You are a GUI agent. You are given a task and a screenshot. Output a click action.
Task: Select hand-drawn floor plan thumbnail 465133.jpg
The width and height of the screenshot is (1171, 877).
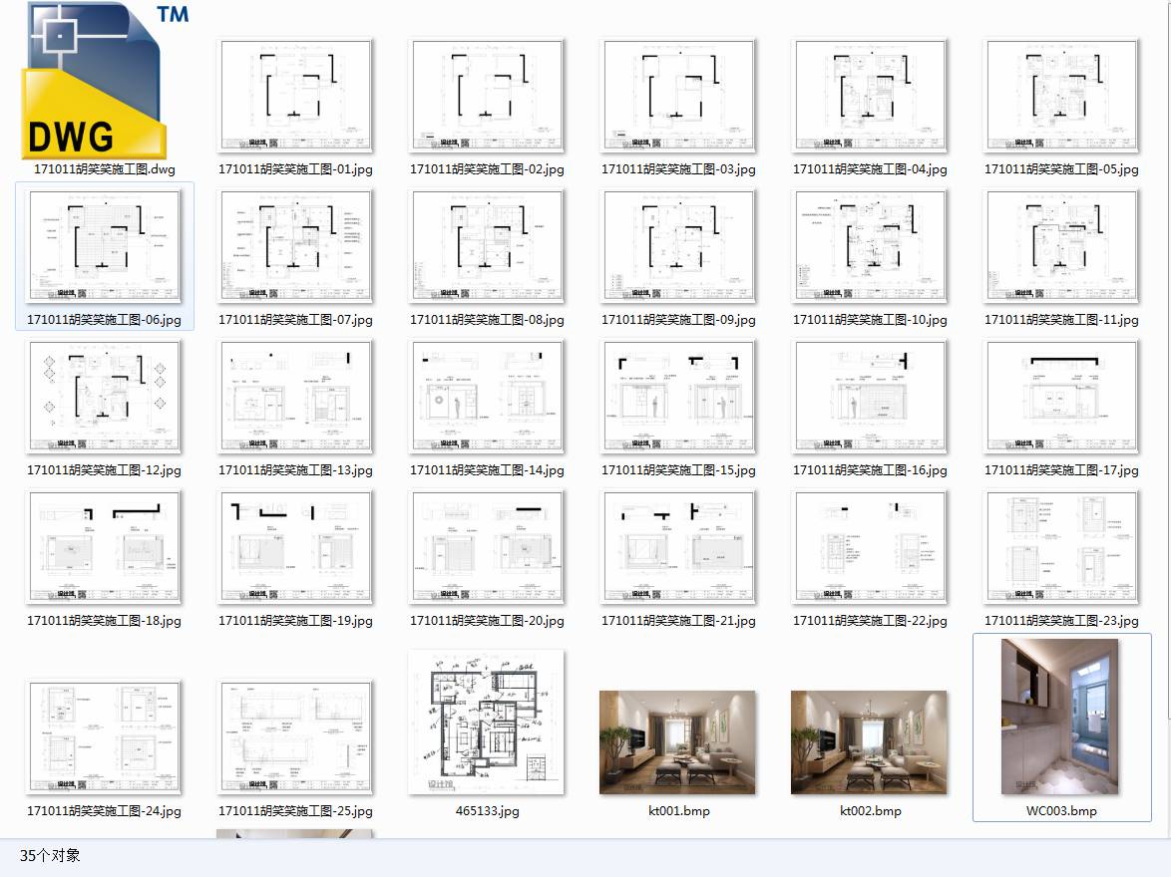[486, 722]
